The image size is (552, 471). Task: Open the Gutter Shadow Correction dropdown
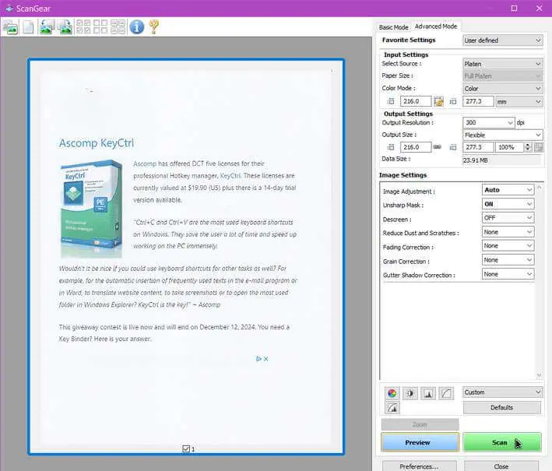point(508,274)
